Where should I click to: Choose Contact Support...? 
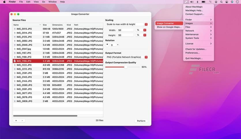(x=198, y=14)
